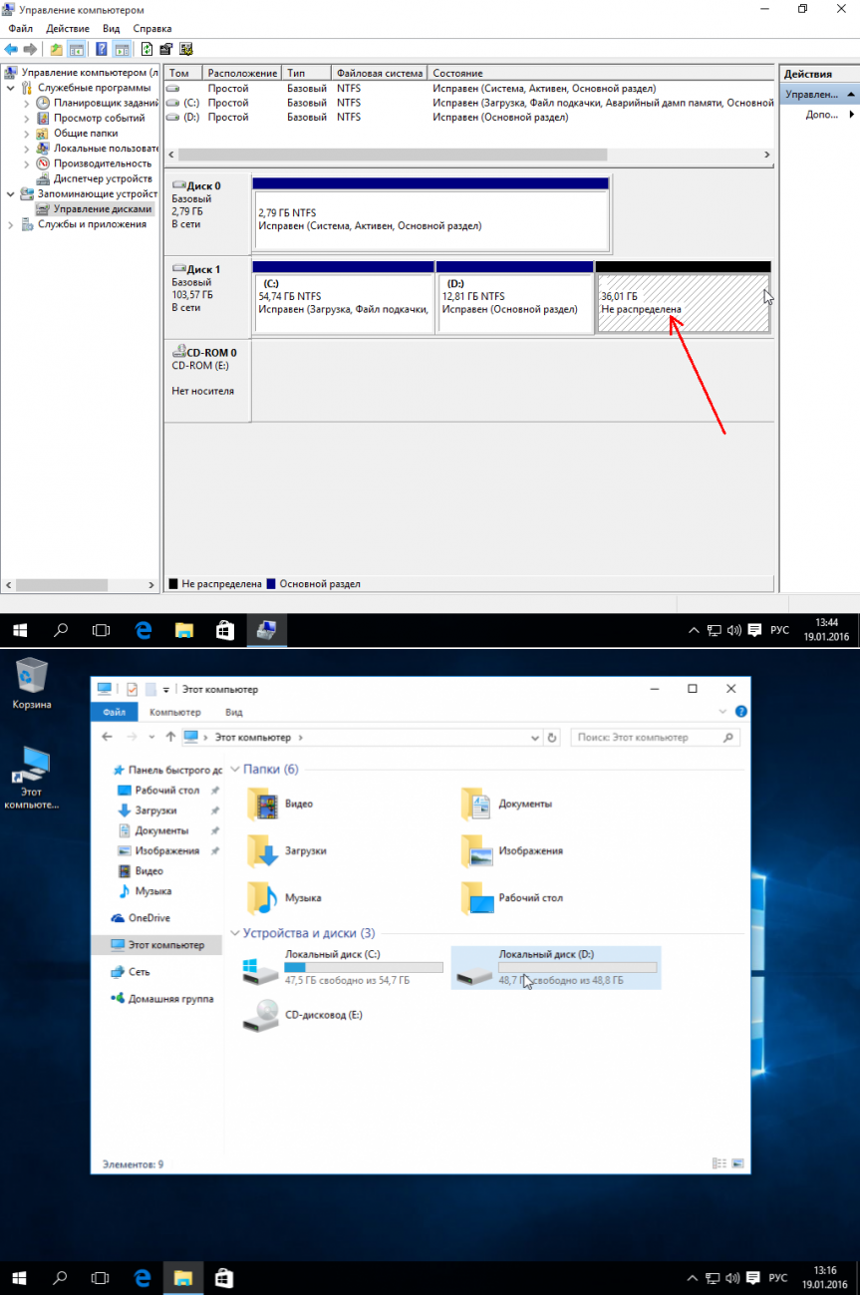The width and height of the screenshot is (860, 1295).
Task: Open Microsoft Edge from the upper taskbar
Action: click(143, 630)
